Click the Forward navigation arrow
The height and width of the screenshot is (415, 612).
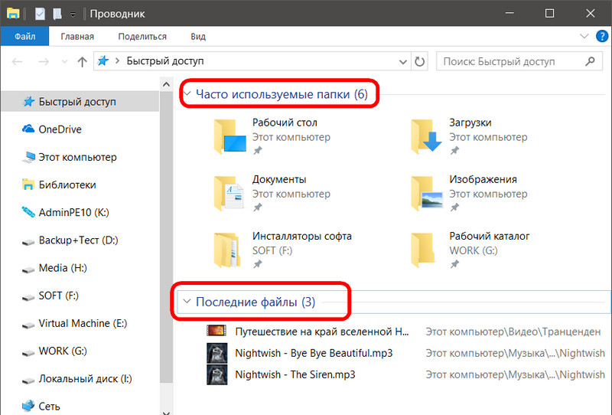[x=44, y=61]
